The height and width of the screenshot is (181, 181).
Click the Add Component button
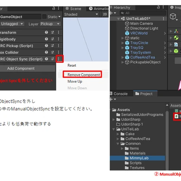pos(27,68)
